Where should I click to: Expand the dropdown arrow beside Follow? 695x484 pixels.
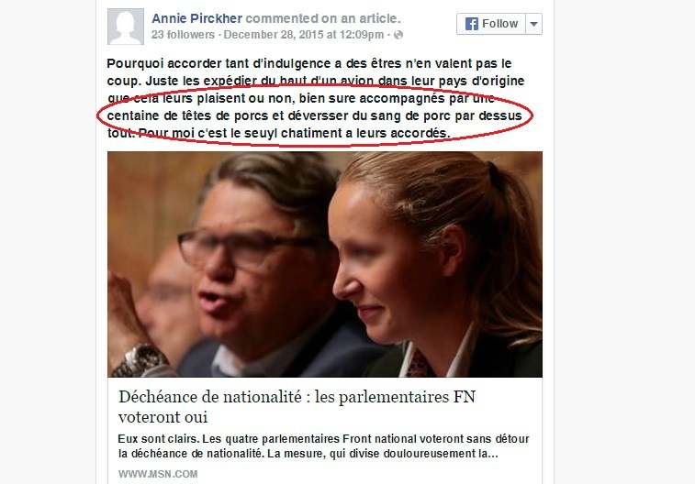point(533,24)
